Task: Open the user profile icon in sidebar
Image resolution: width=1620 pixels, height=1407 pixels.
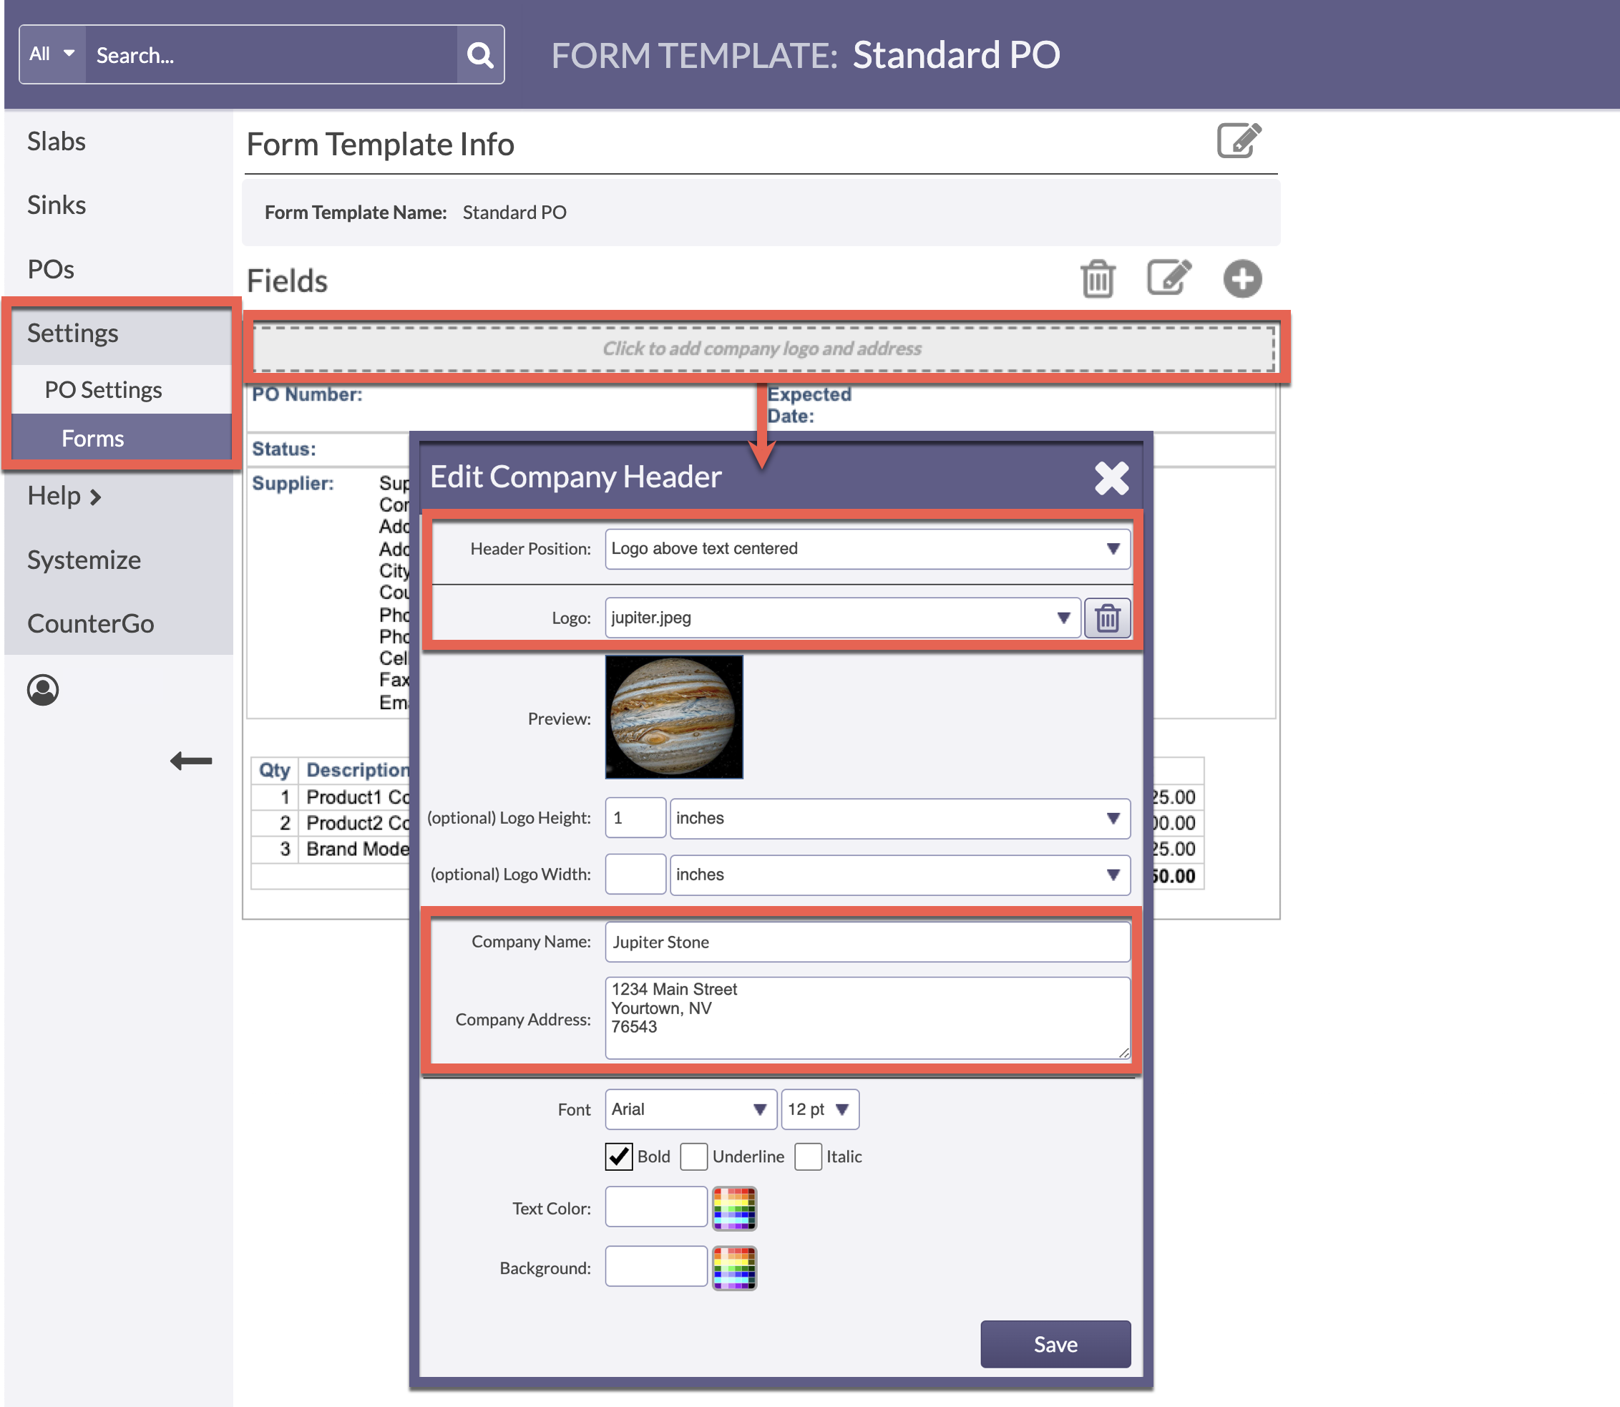Action: tap(43, 689)
